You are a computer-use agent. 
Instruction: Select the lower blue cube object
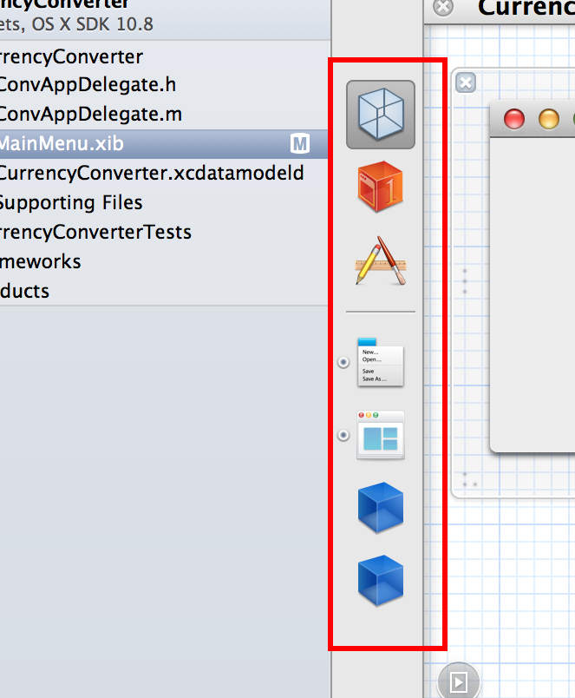tap(381, 581)
